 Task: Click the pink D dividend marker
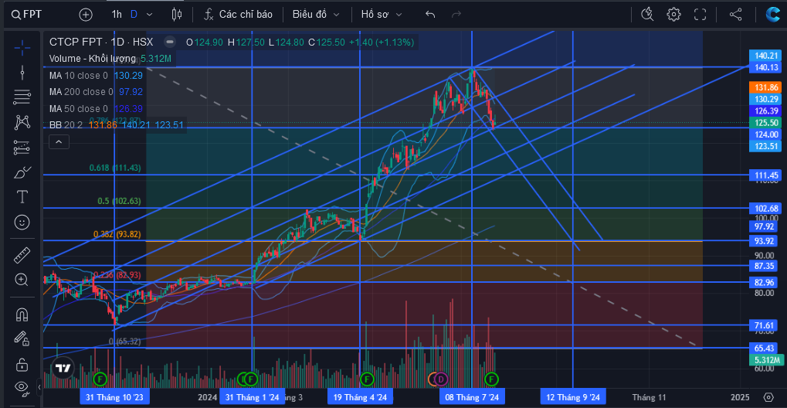pos(441,379)
